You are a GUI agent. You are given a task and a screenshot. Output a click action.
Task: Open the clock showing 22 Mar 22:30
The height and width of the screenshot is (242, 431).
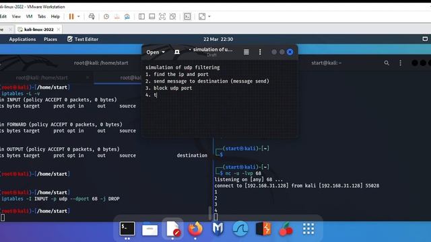[218, 39]
